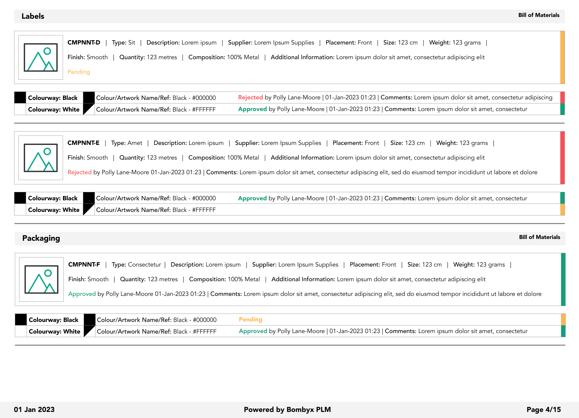Click the orange pending status bar of CMPNNT-D
Viewport: 579px width, 418px height.
point(562,57)
